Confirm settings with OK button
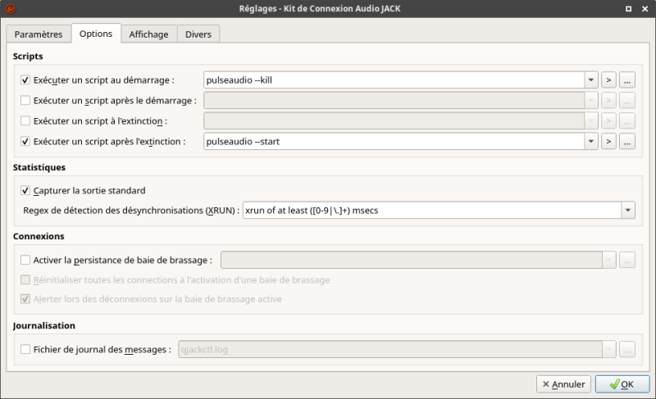Screen dimensions: 656x399 (x=622, y=384)
